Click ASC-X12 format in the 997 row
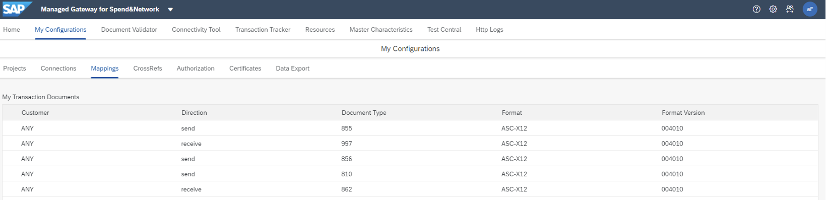 514,144
